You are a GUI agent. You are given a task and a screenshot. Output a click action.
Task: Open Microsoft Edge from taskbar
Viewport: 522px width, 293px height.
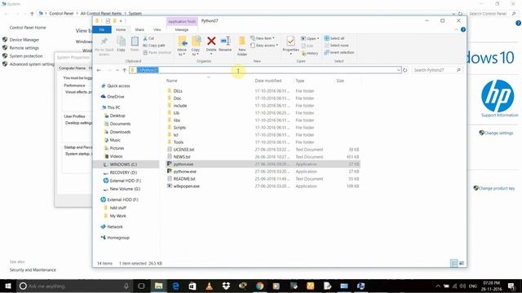(x=176, y=286)
